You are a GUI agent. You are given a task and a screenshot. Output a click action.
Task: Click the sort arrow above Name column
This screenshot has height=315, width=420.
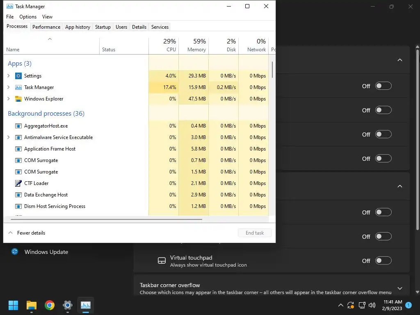[x=50, y=39]
